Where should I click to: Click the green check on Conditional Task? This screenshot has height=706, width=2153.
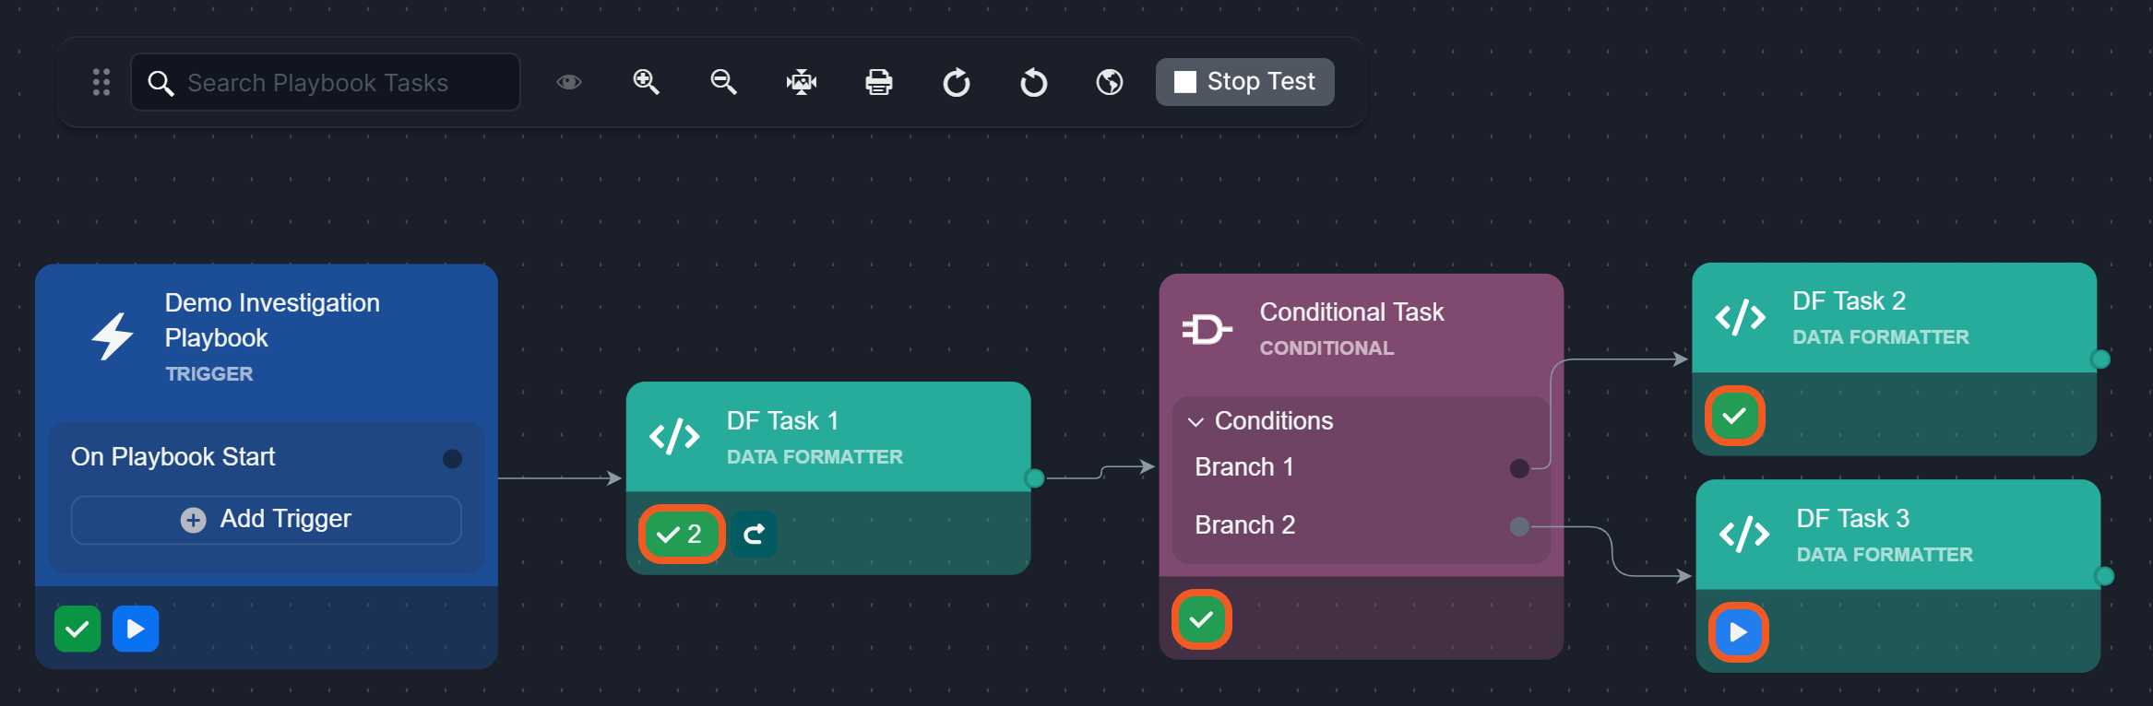[x=1201, y=619]
